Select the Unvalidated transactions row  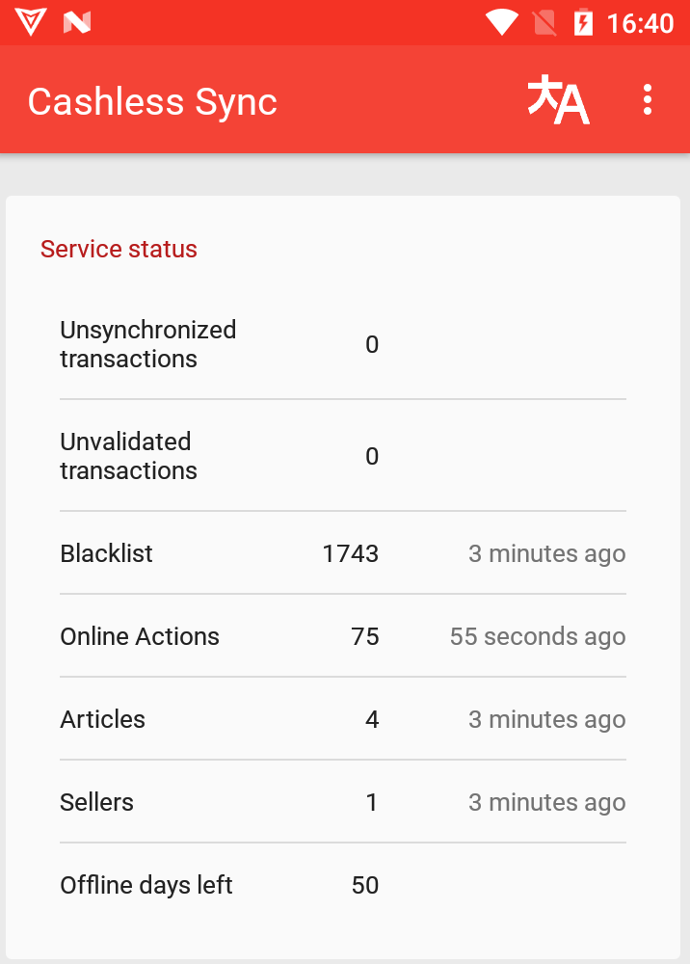[x=343, y=456]
